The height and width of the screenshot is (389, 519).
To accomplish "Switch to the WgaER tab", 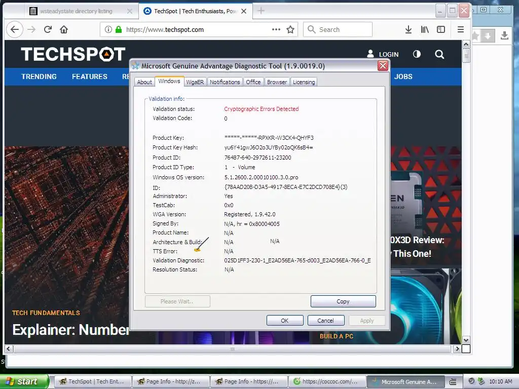I will tap(195, 82).
